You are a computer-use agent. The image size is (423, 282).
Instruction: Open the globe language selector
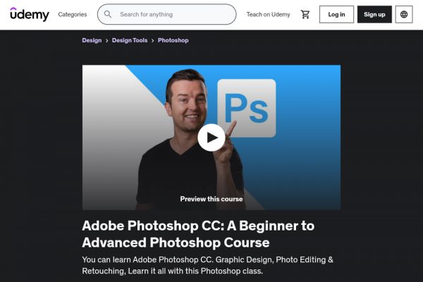(x=404, y=14)
